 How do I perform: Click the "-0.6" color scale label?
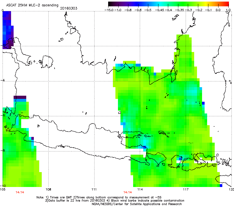click(138, 10)
